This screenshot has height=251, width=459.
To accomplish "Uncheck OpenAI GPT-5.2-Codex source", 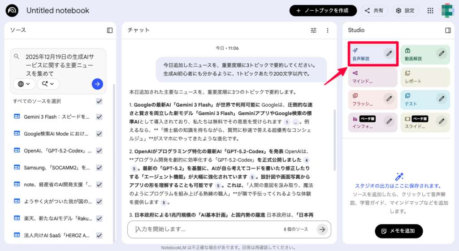I will 99,151.
